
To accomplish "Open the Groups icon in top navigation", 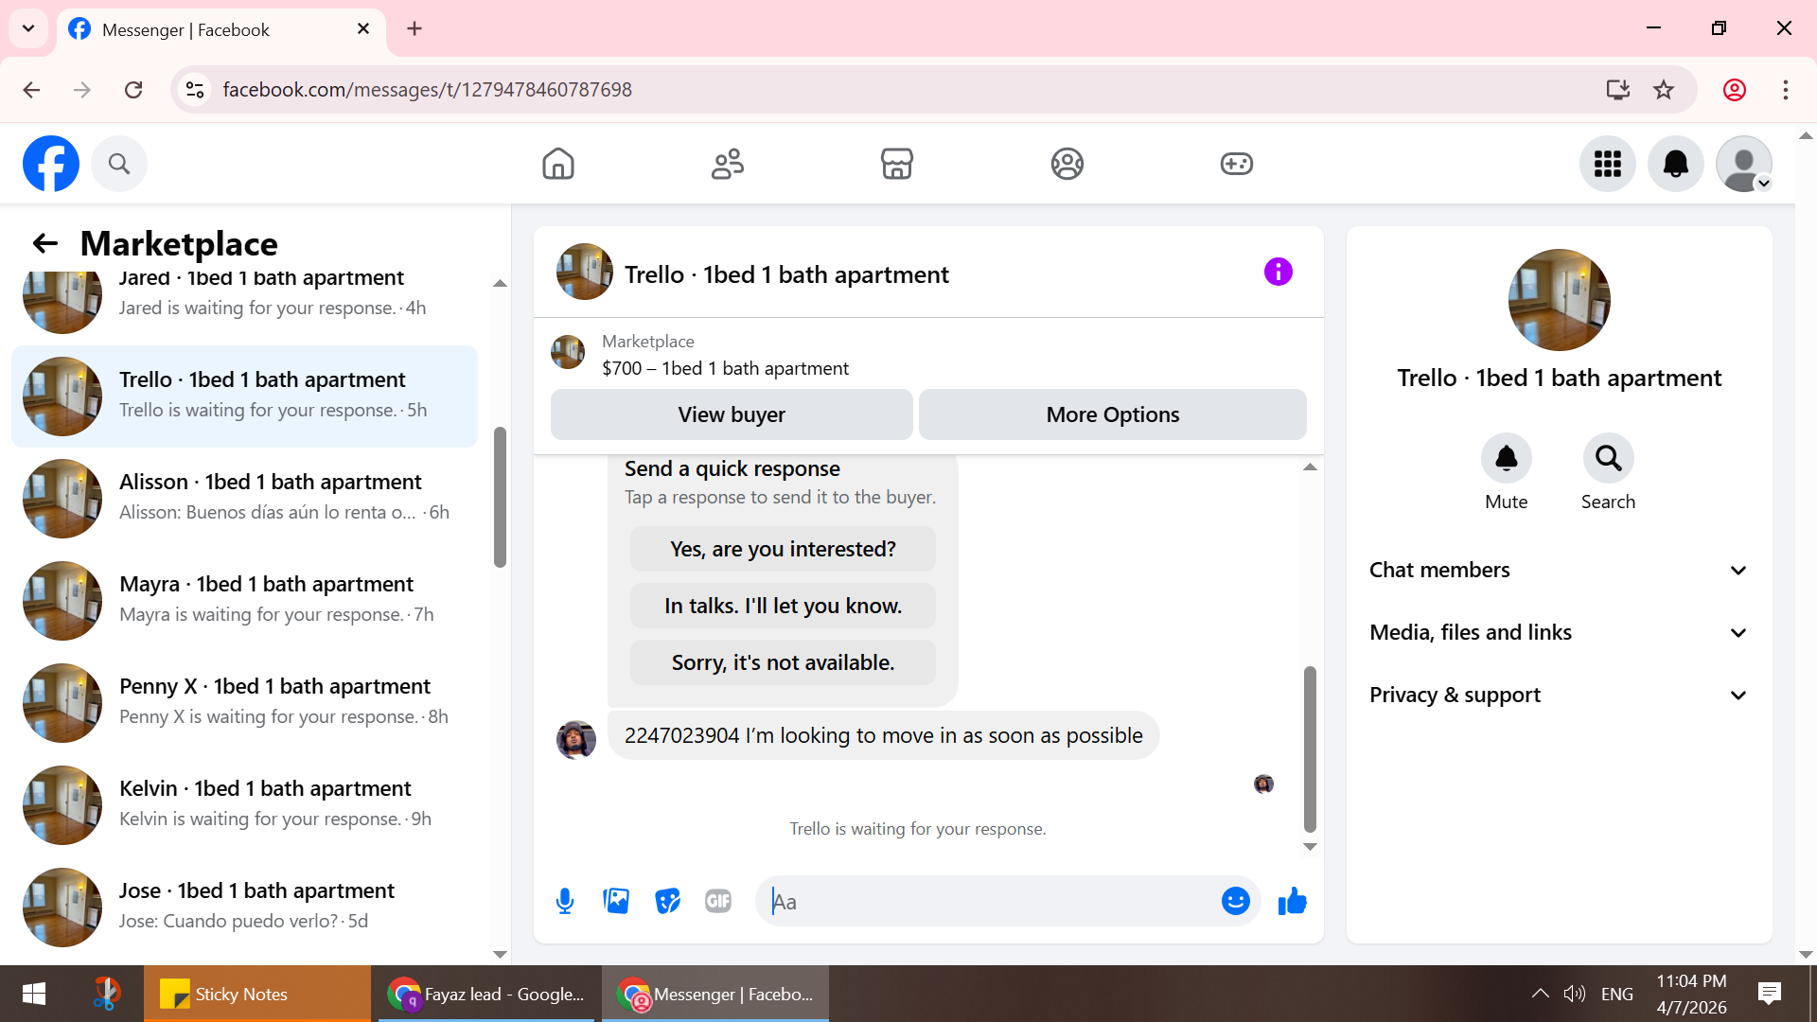I will [1067, 164].
